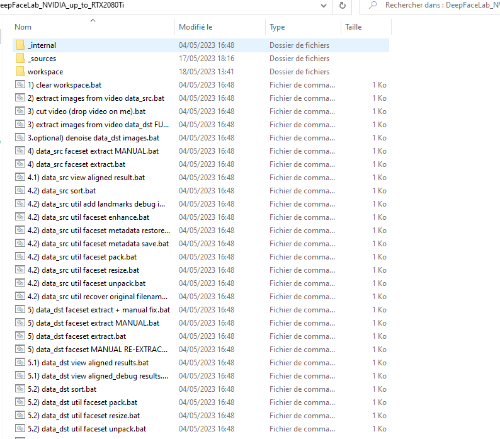Click the icon of 5.2) data_dst util faceset resize.bat
The image size is (500, 439).
coord(20,416)
